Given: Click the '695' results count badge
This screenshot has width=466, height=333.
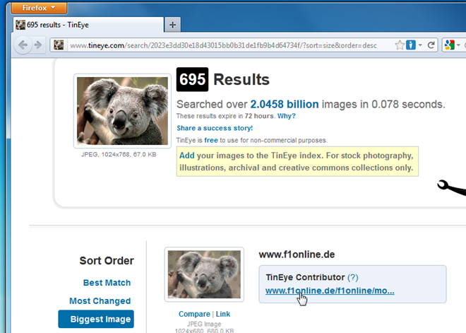Looking at the screenshot, I should pyautogui.click(x=192, y=79).
